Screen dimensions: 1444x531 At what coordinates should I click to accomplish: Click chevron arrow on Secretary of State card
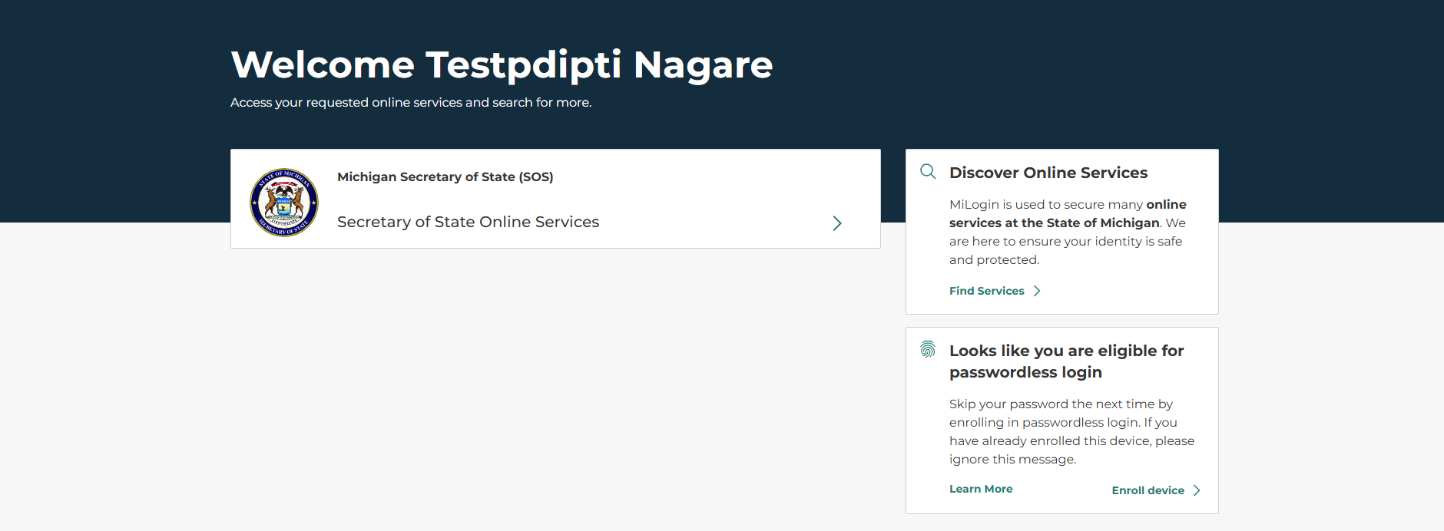click(x=837, y=223)
